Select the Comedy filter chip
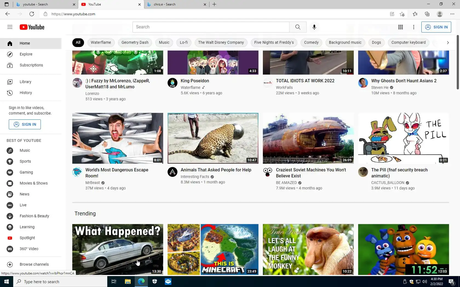Viewport: 460px width, 287px height. (311, 42)
